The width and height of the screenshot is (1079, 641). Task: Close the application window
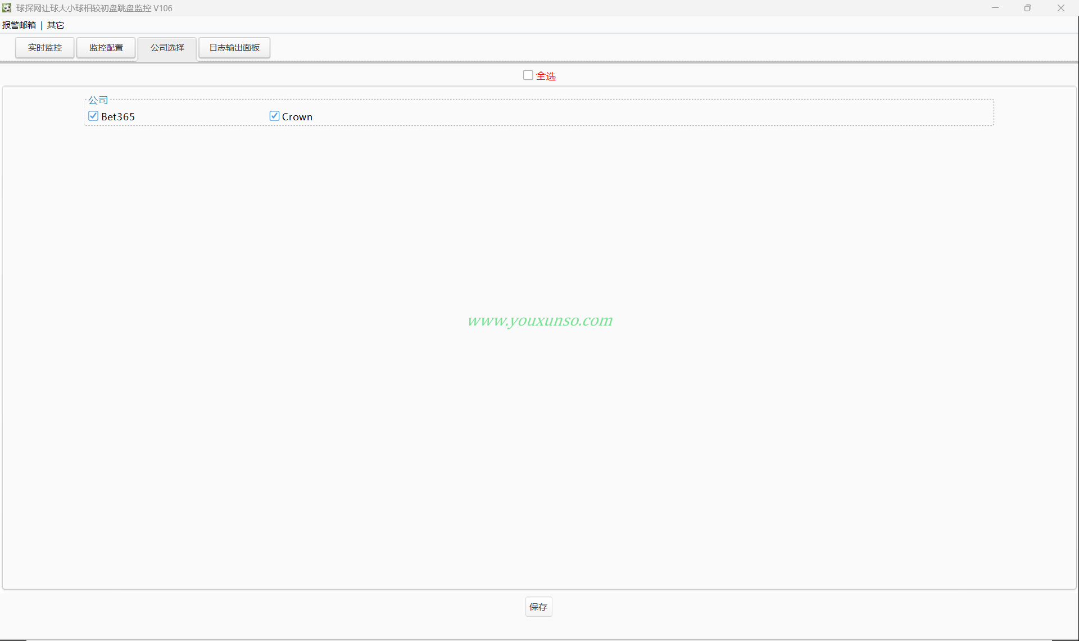pos(1061,8)
